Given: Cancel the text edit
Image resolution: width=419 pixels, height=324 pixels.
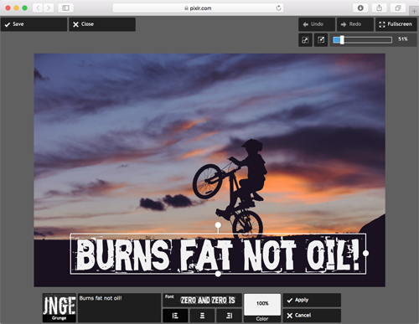Looking at the screenshot, I should coord(312,316).
